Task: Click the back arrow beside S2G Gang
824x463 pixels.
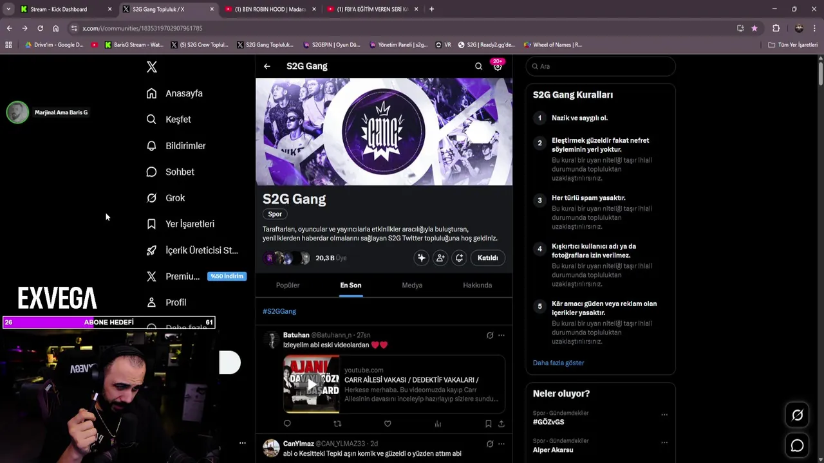Action: click(267, 66)
